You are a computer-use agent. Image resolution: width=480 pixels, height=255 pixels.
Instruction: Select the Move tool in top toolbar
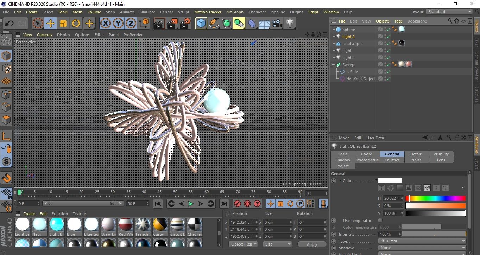click(50, 24)
